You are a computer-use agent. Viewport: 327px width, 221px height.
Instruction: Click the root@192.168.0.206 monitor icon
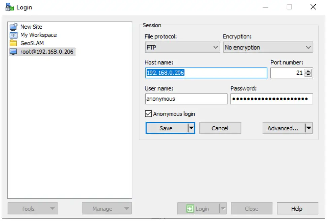13,52
